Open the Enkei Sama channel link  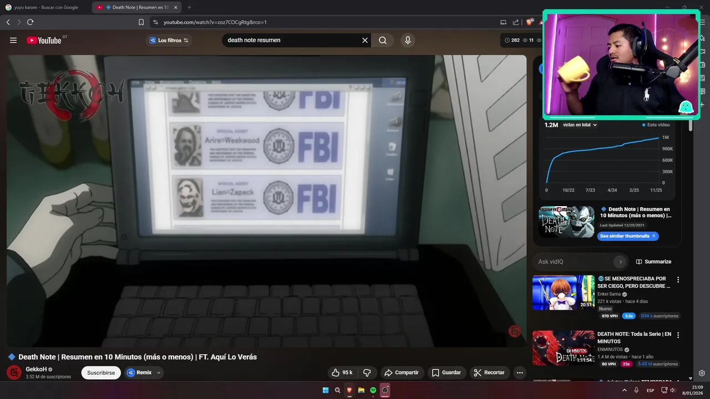tap(609, 294)
